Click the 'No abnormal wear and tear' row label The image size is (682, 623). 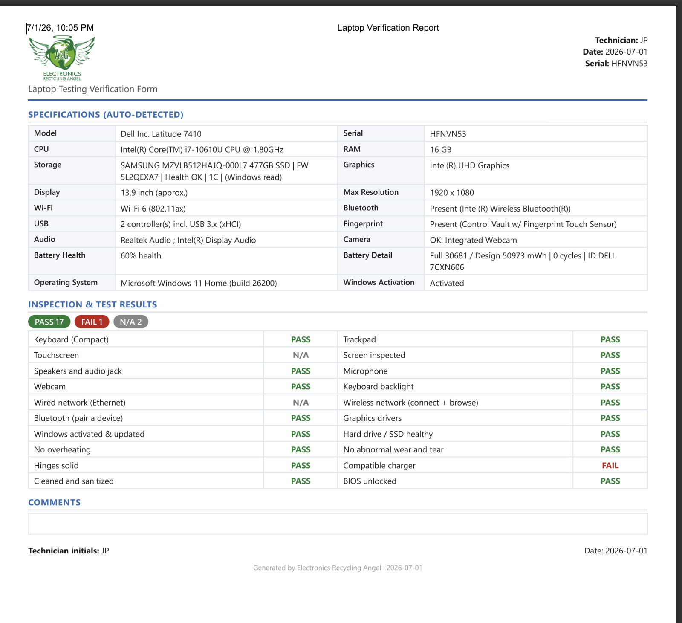[x=393, y=450]
